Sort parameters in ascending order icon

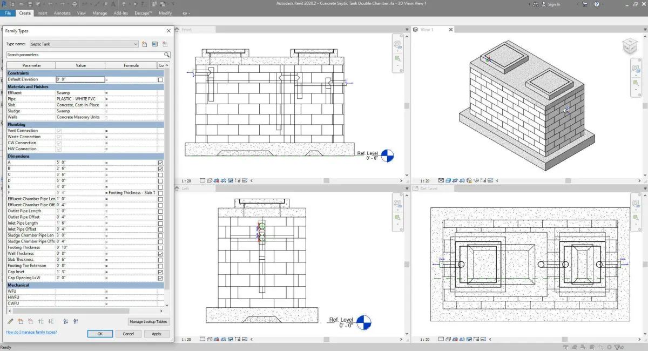[x=65, y=321]
